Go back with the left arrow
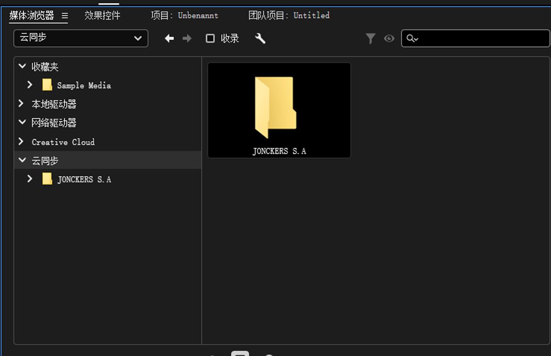The image size is (551, 356). pos(169,39)
